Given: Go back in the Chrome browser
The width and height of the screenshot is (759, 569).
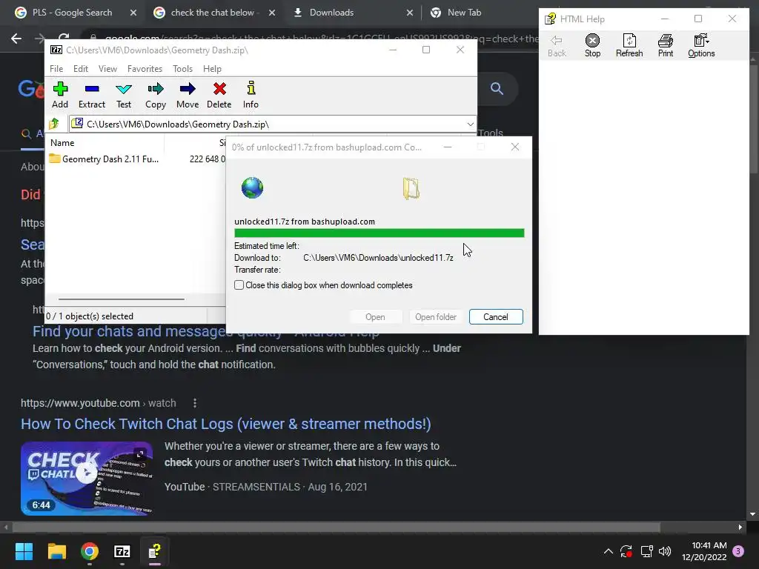Looking at the screenshot, I should (x=16, y=39).
